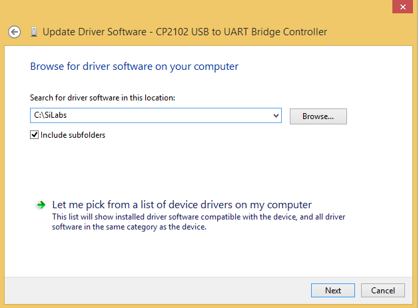
Task: Go back using the back arrow button
Action: [x=14, y=32]
